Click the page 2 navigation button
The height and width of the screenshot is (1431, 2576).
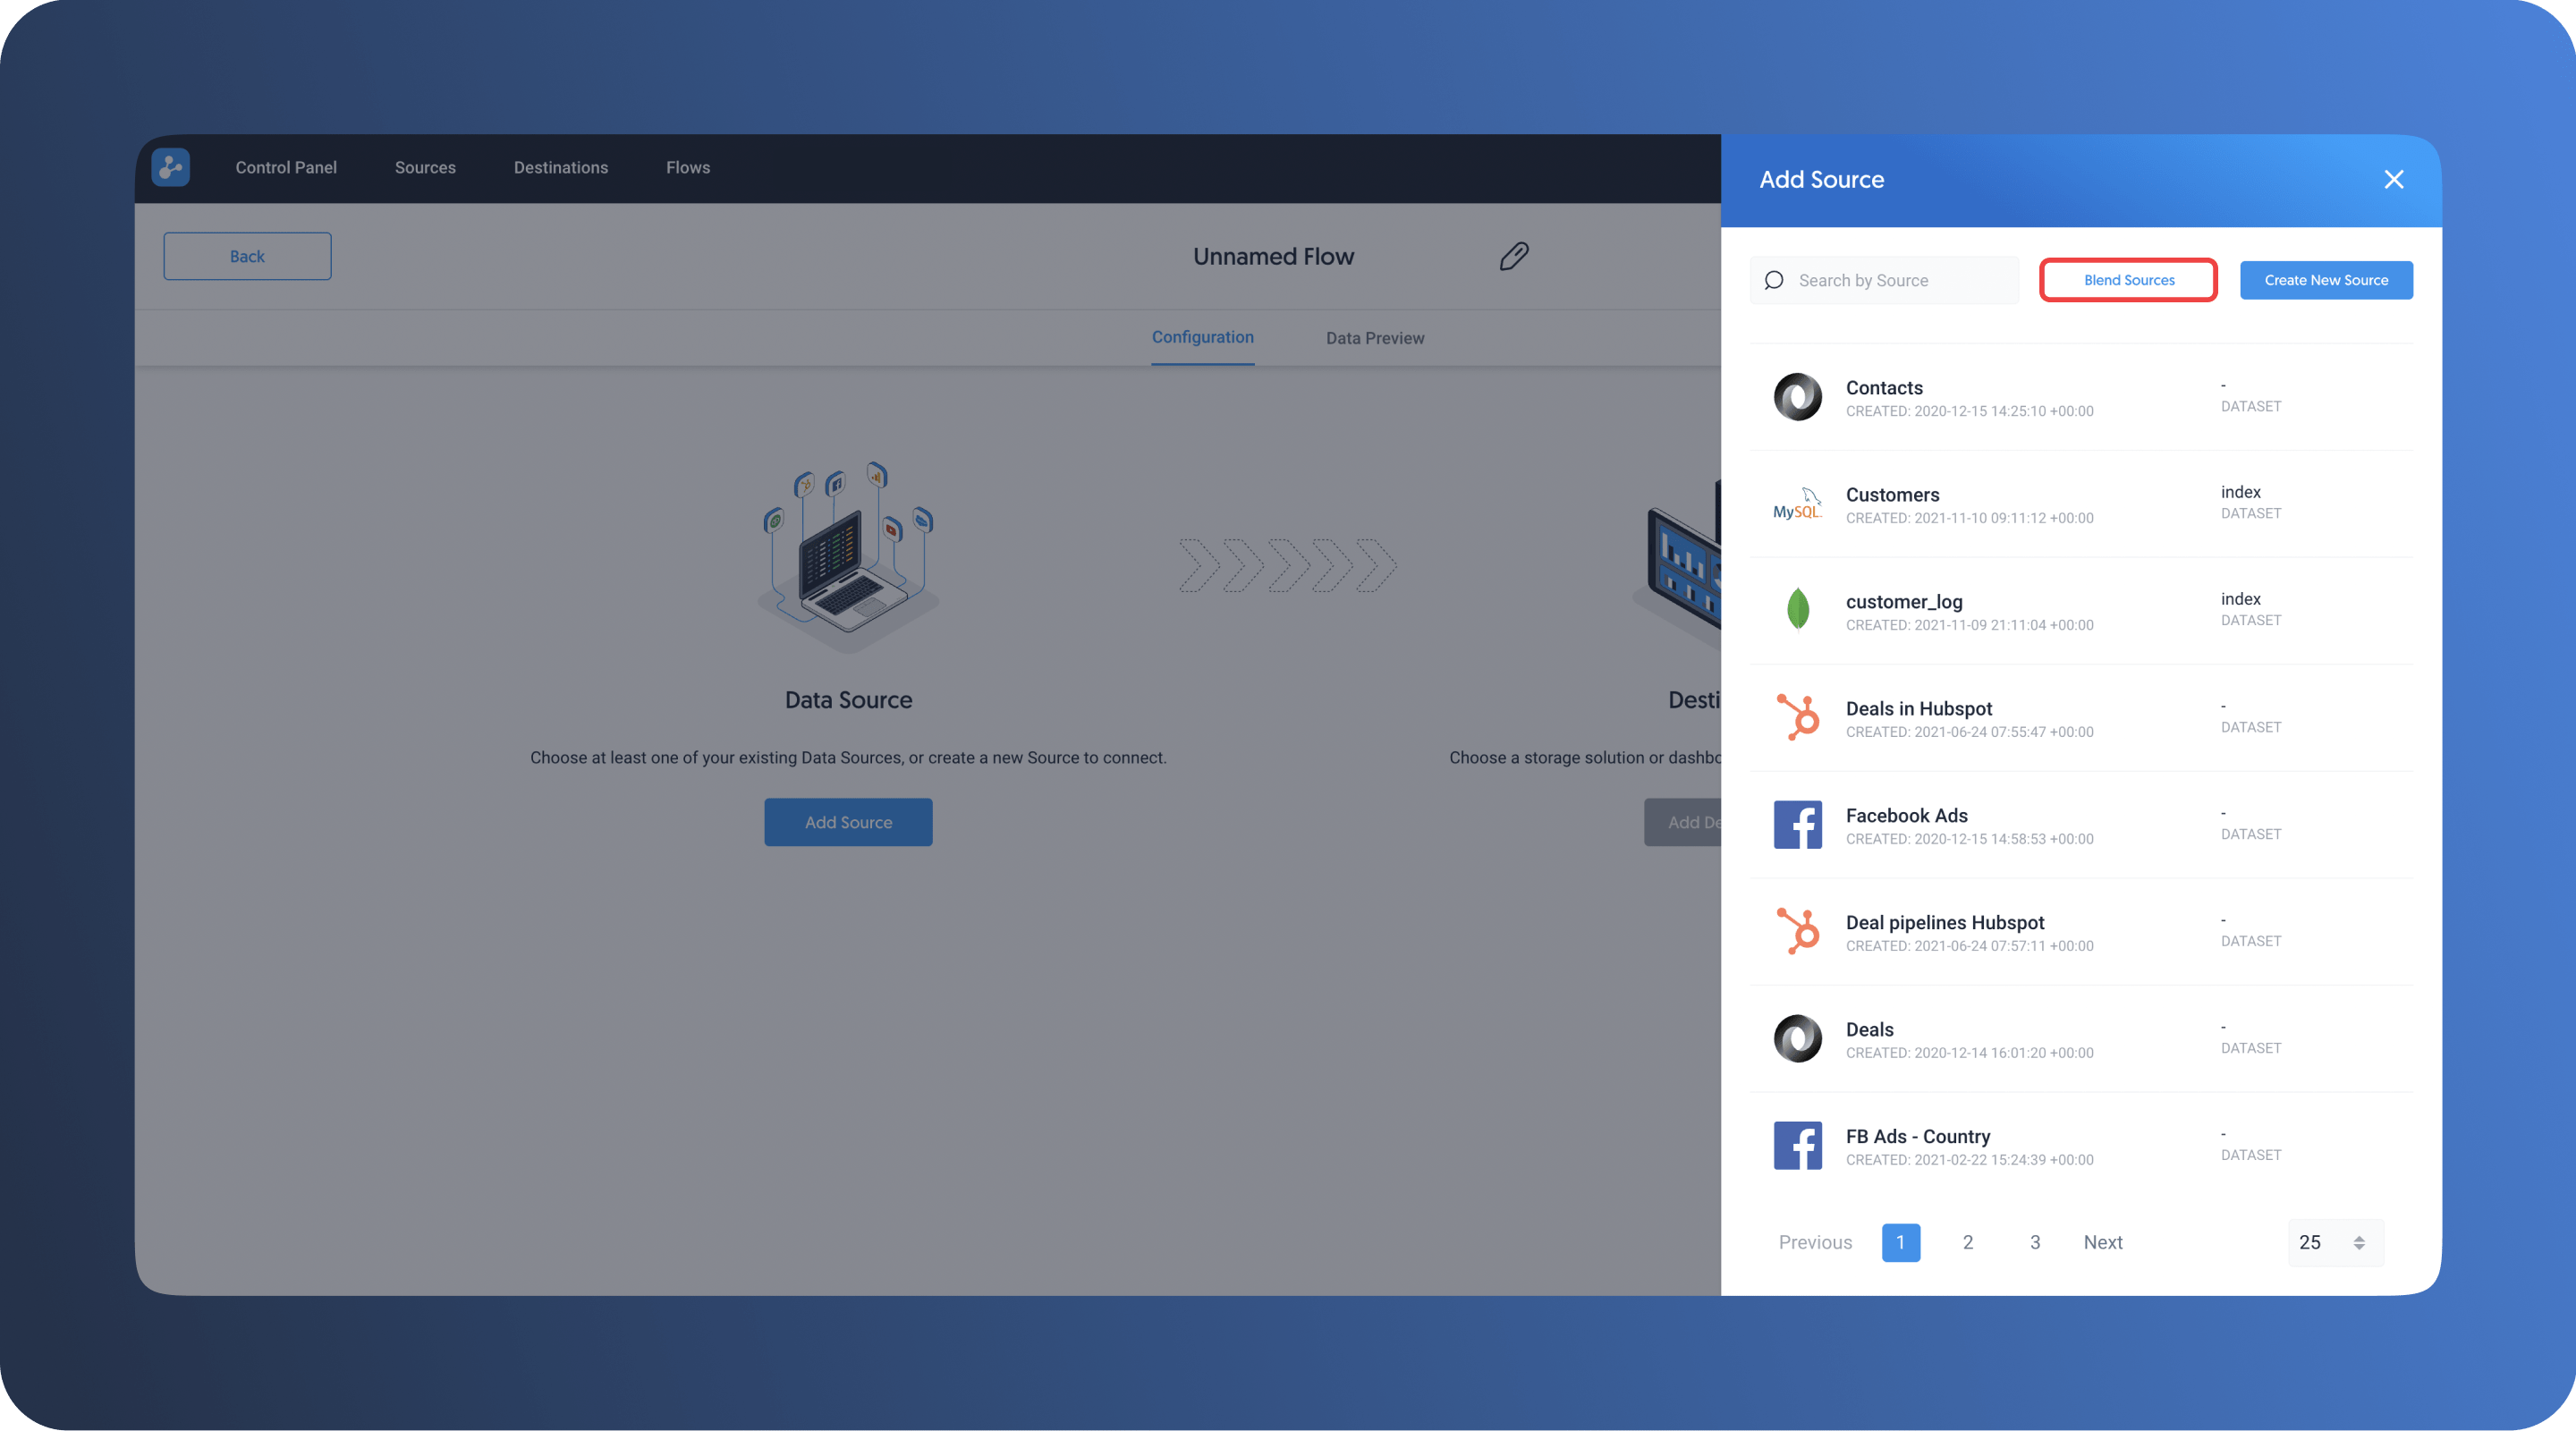click(1968, 1242)
